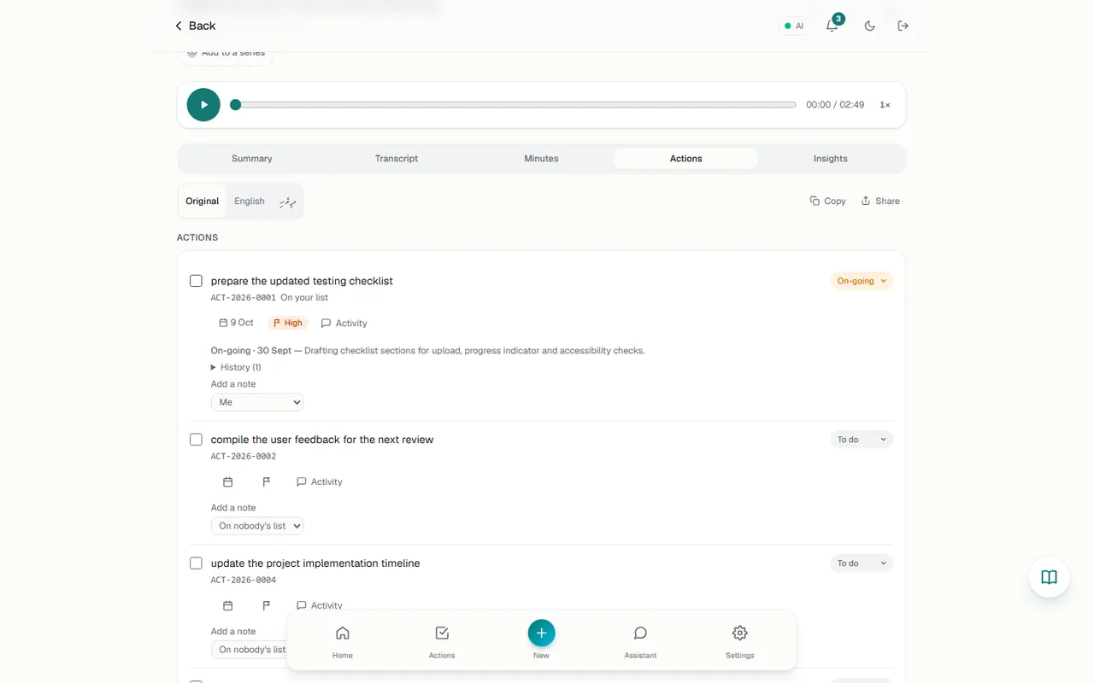The width and height of the screenshot is (1094, 683).
Task: Open notifications via the bell icon
Action: click(832, 26)
